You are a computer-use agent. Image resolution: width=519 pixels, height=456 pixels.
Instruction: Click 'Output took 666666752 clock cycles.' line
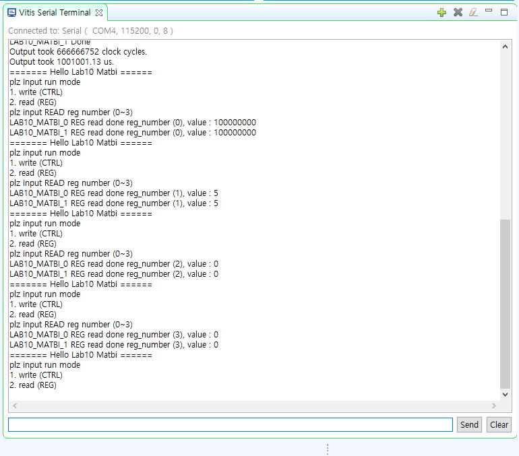coord(78,52)
